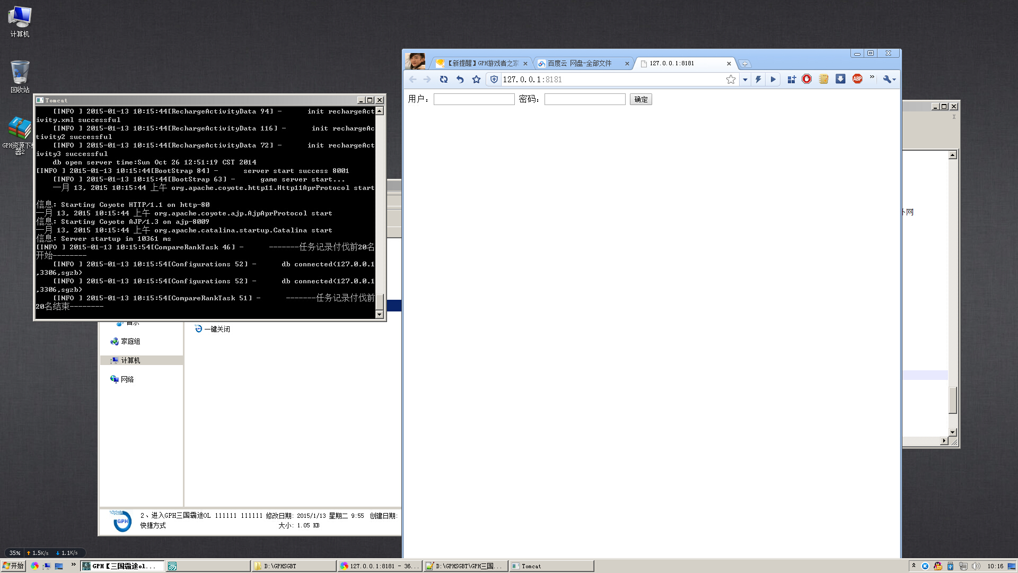Image resolution: width=1018 pixels, height=573 pixels.
Task: Click the 确定 submit button
Action: click(x=640, y=99)
